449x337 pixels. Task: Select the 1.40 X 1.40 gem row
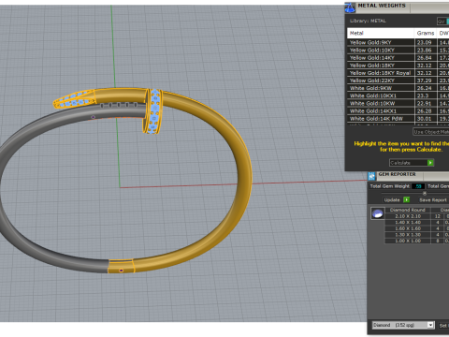[x=417, y=223]
